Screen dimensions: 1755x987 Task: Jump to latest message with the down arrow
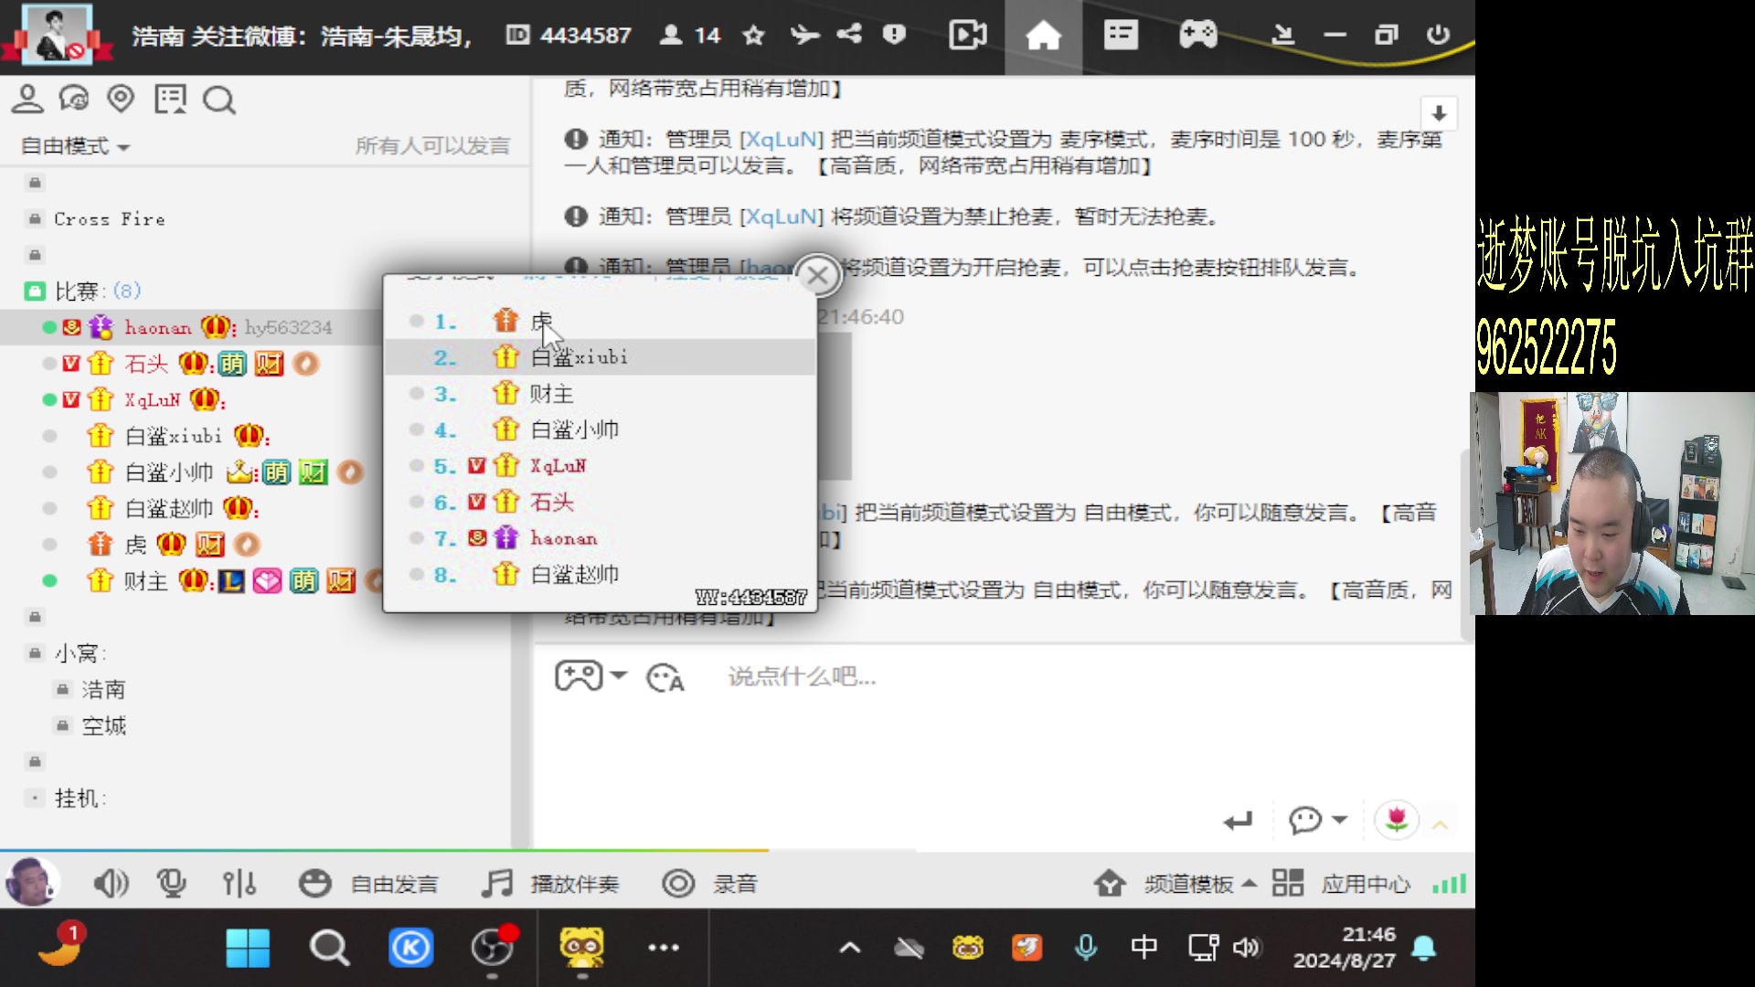pyautogui.click(x=1439, y=113)
